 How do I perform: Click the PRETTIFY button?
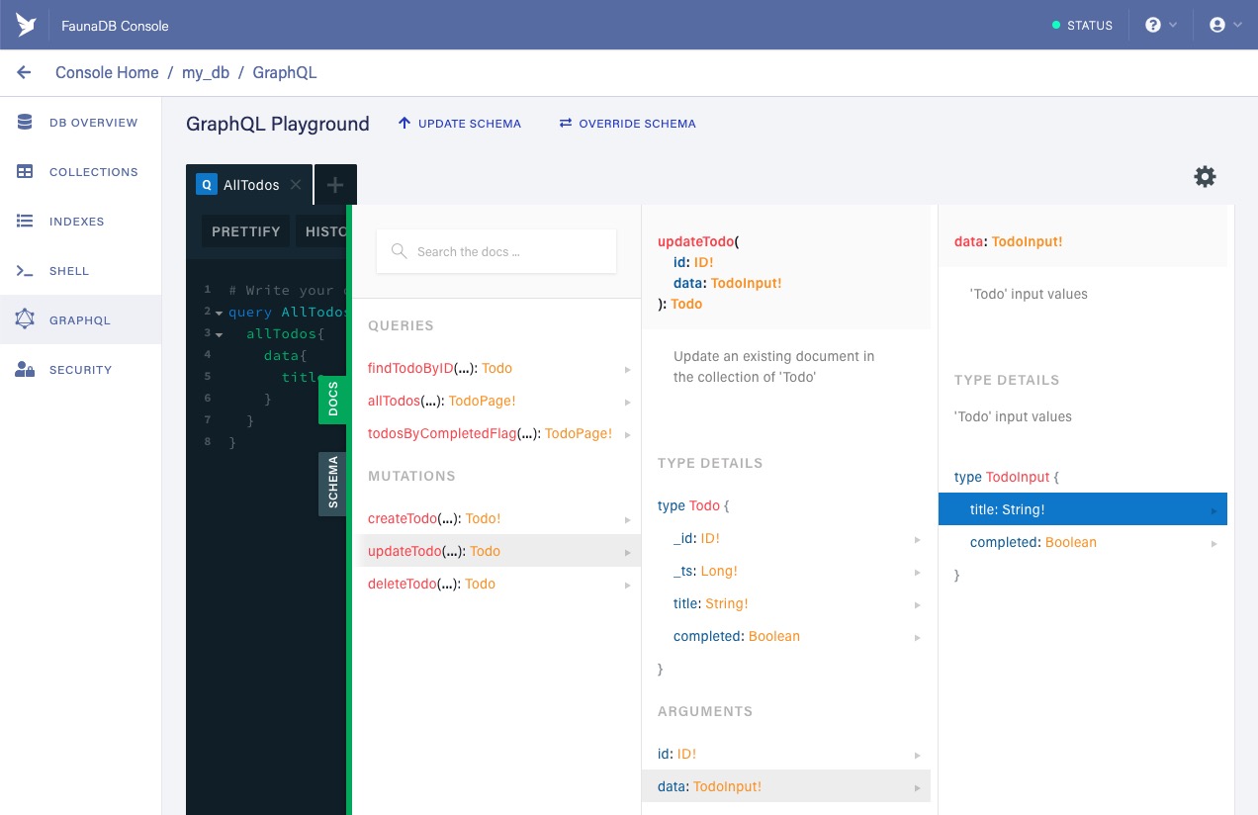246,231
